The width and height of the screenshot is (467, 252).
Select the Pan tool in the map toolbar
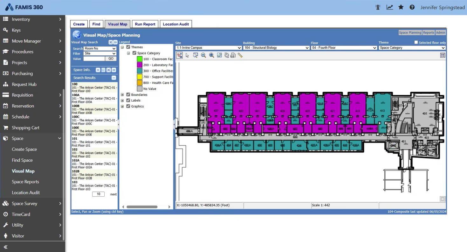(179, 55)
